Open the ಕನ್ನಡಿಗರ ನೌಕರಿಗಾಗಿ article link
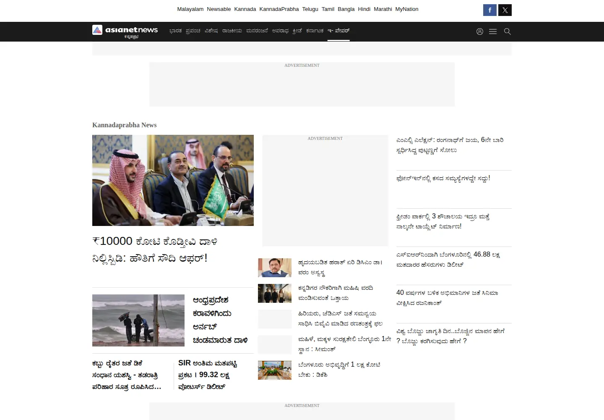Viewport: 604px width, 420px height. pyautogui.click(x=336, y=293)
